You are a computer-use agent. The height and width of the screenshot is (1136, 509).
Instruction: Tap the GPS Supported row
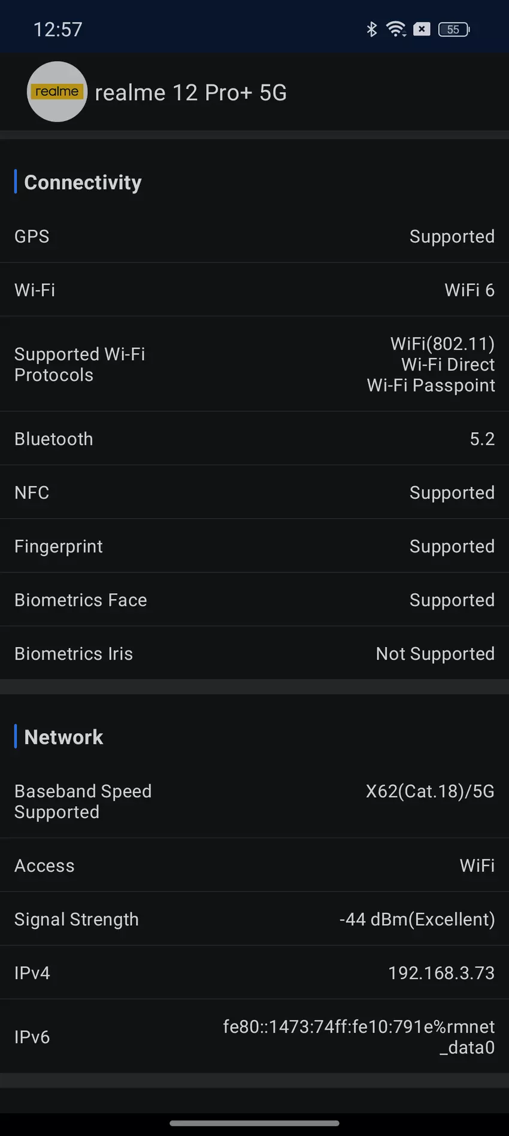coord(255,236)
